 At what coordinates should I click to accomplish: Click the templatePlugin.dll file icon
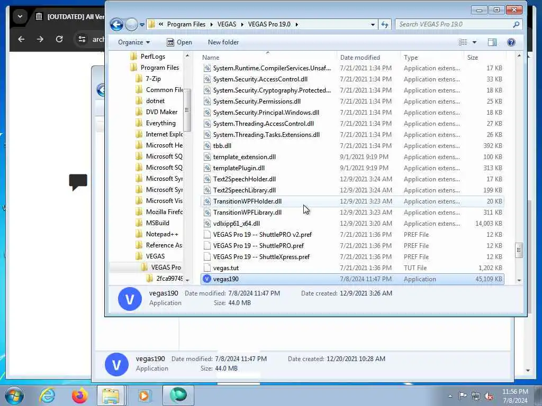pos(207,168)
